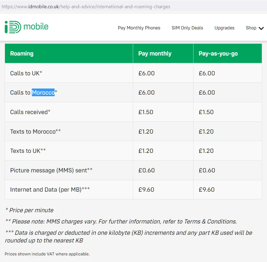Click Picture message (MMS) sent label

click(51, 170)
